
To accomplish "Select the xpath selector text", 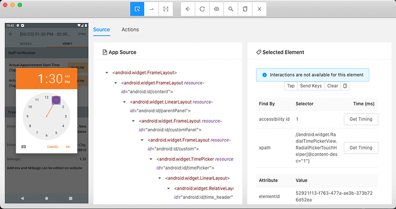I will (x=316, y=148).
